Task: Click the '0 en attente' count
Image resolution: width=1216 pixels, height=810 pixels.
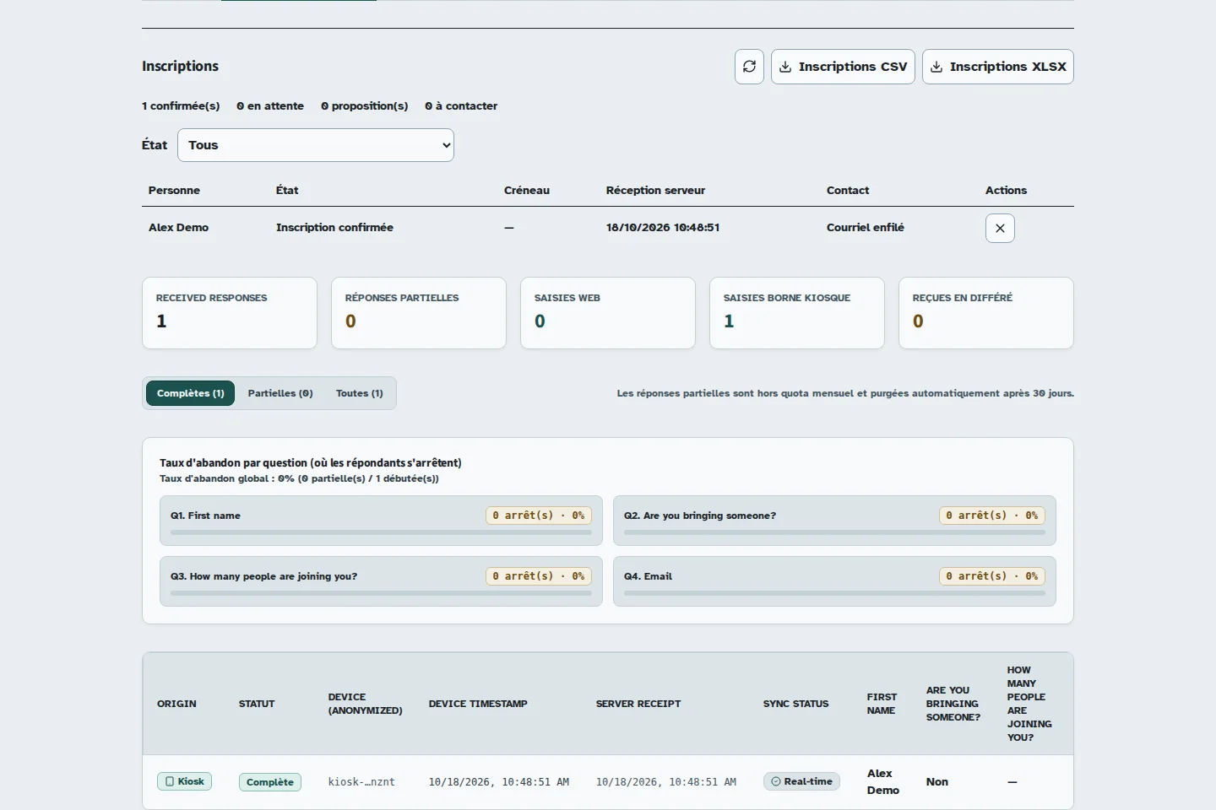Action: pos(270,106)
